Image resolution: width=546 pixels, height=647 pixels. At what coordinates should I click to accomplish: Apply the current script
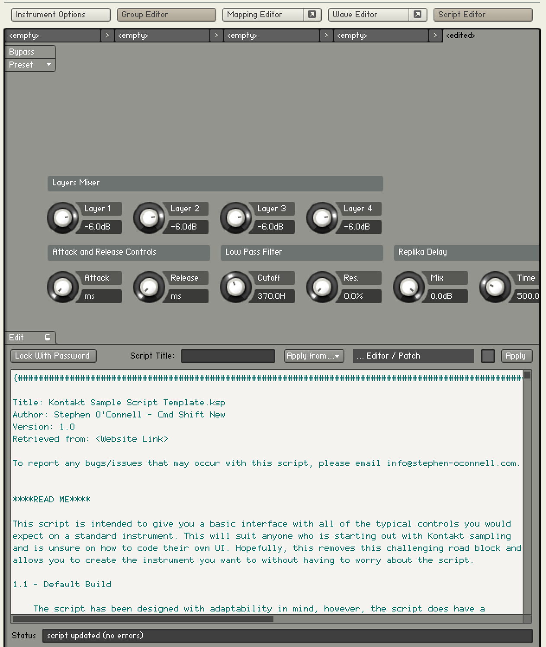click(x=516, y=356)
